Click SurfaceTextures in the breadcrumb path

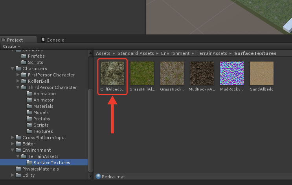[255, 53]
